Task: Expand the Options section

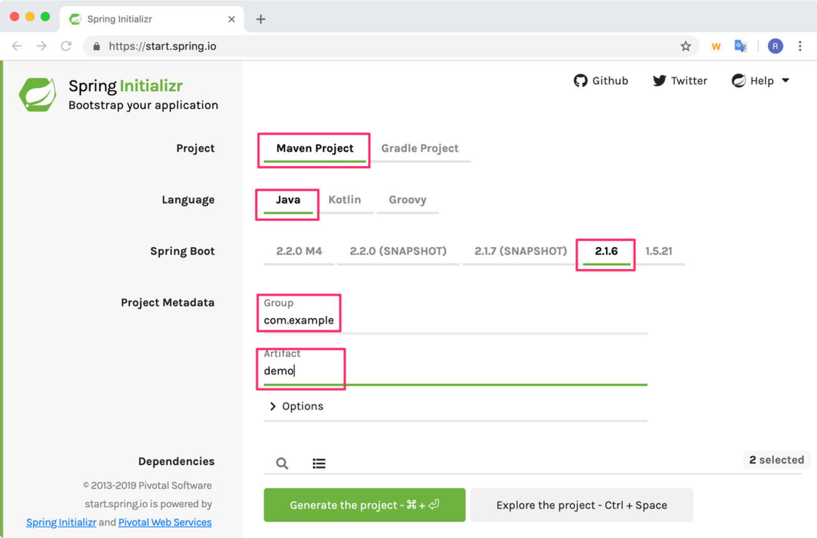Action: (x=296, y=406)
